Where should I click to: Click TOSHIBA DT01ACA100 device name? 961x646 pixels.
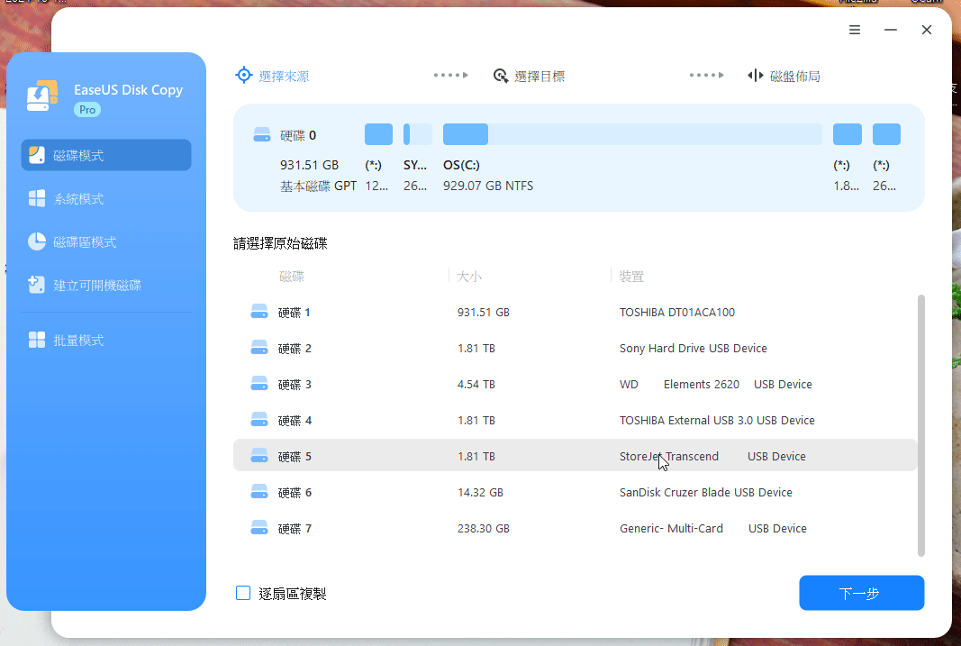(x=677, y=312)
